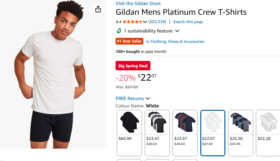Open Clothing, Shoes & Accessories category link
280x161 pixels.
[x=175, y=42]
